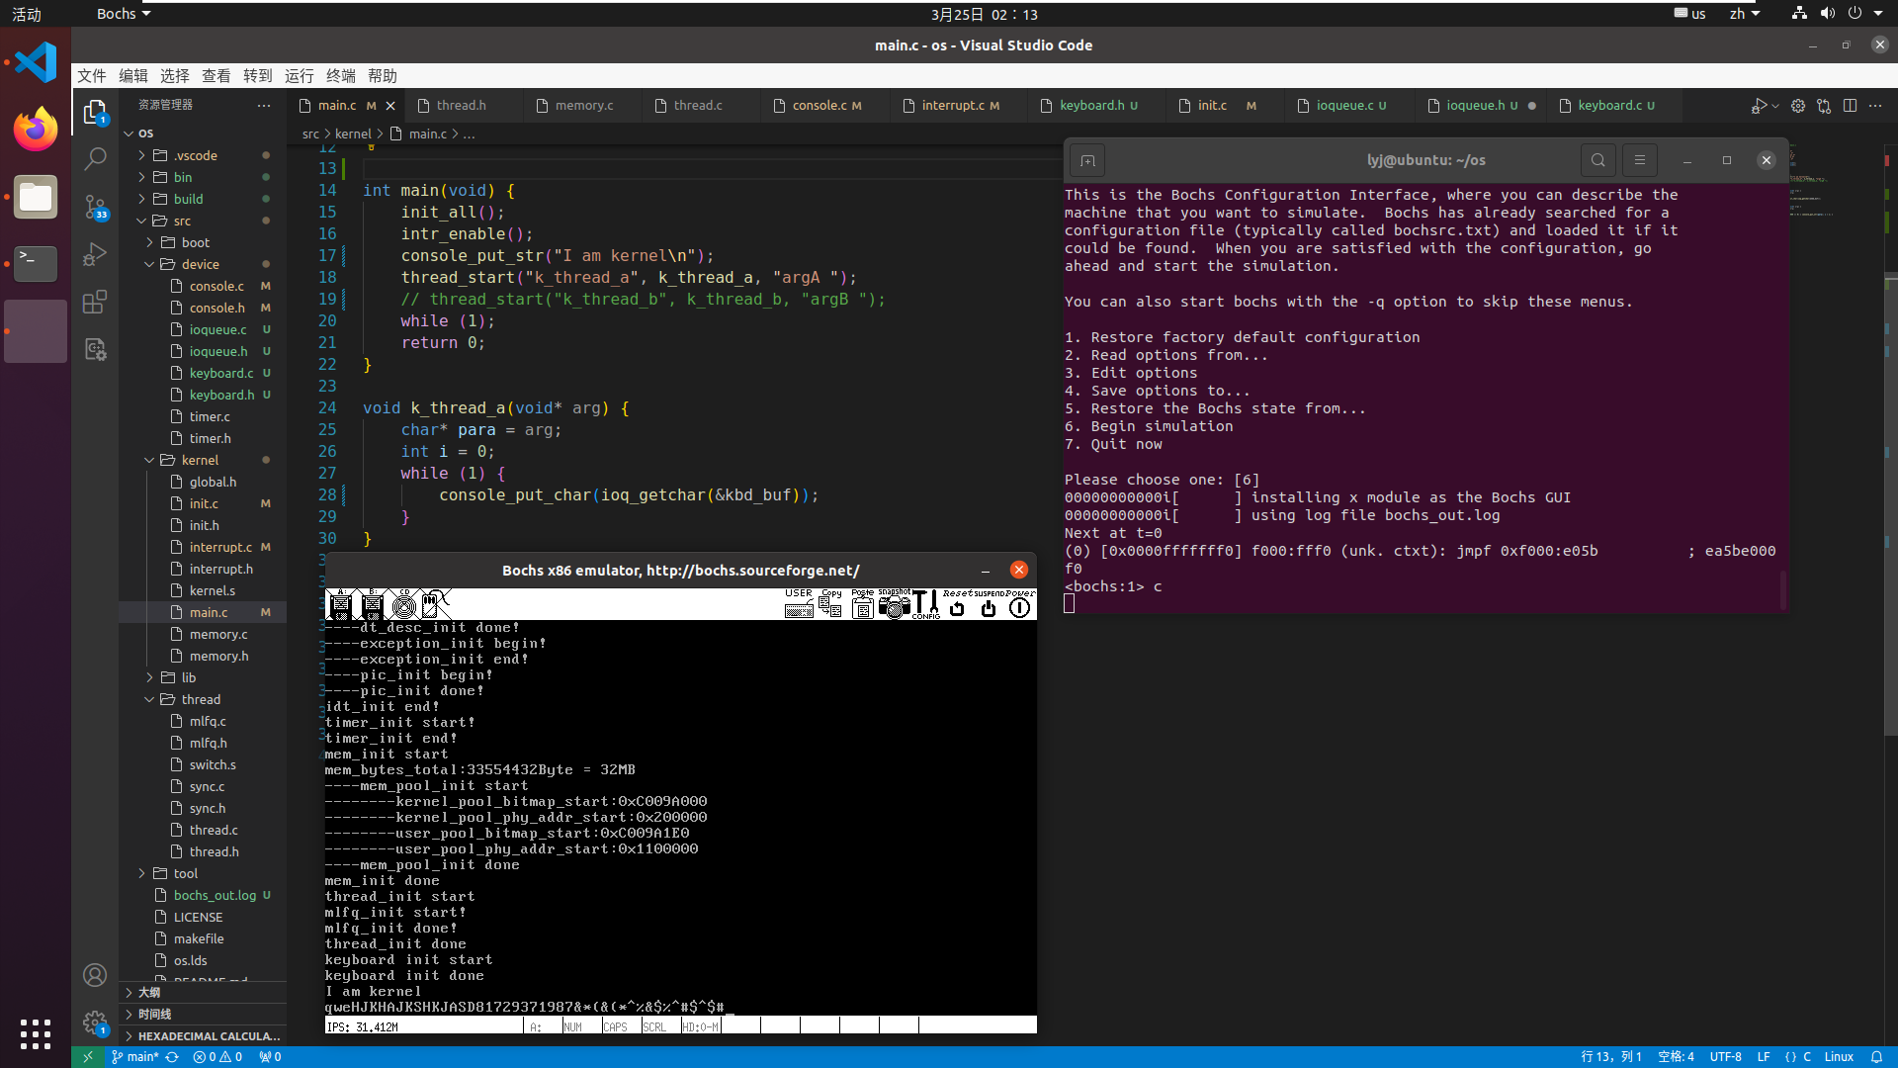Collapse the thread folder
The height and width of the screenshot is (1068, 1898).
(x=201, y=699)
